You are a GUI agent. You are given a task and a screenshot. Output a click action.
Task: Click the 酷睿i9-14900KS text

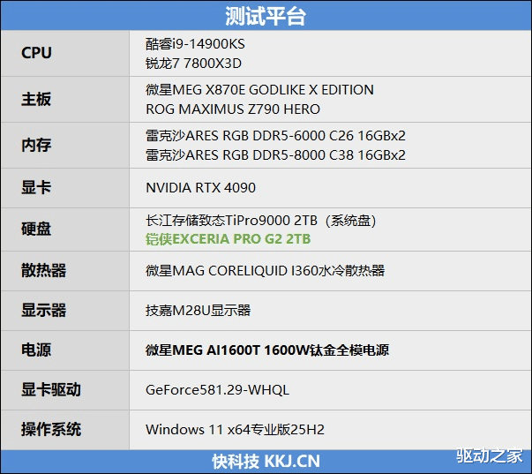(x=195, y=44)
